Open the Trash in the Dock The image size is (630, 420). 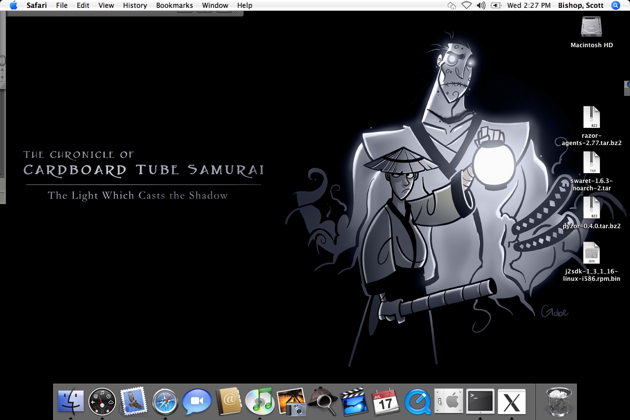[x=559, y=401]
